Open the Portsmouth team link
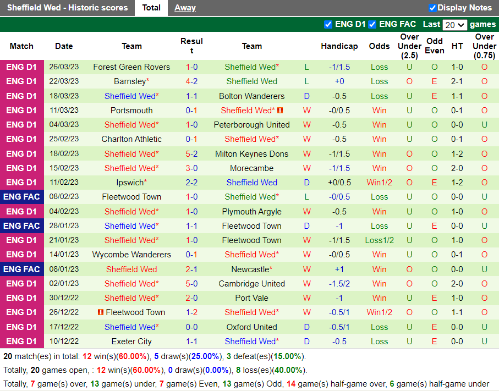Image resolution: width=499 pixels, height=391 pixels. coord(131,110)
